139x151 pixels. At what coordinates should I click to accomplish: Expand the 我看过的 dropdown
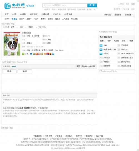coord(108,15)
